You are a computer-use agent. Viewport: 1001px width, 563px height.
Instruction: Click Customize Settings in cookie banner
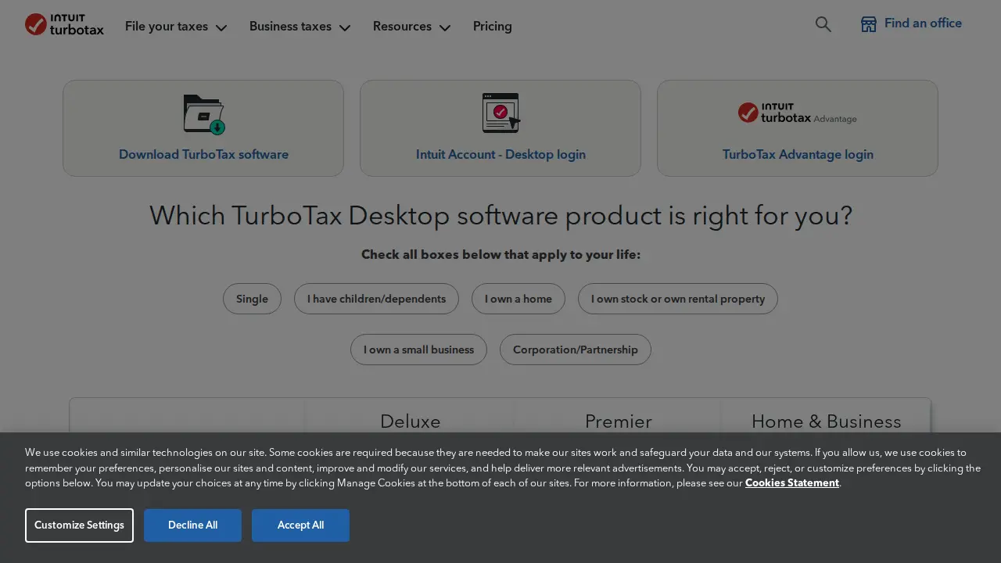79,525
